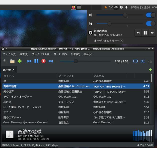Select the track 雨のエアポート
The width and height of the screenshot is (157, 148).
click(76, 118)
